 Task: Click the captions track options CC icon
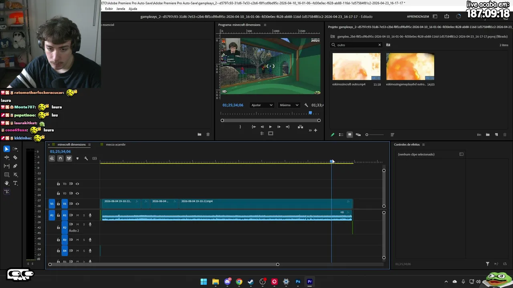tap(95, 158)
